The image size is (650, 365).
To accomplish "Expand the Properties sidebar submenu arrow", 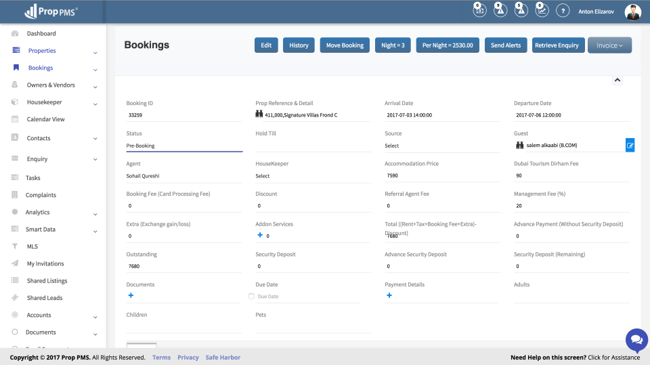I will click(x=95, y=52).
